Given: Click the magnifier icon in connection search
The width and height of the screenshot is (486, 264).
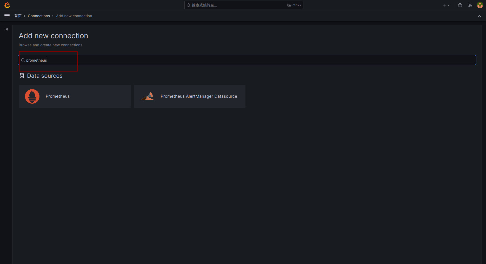Looking at the screenshot, I should pos(23,60).
